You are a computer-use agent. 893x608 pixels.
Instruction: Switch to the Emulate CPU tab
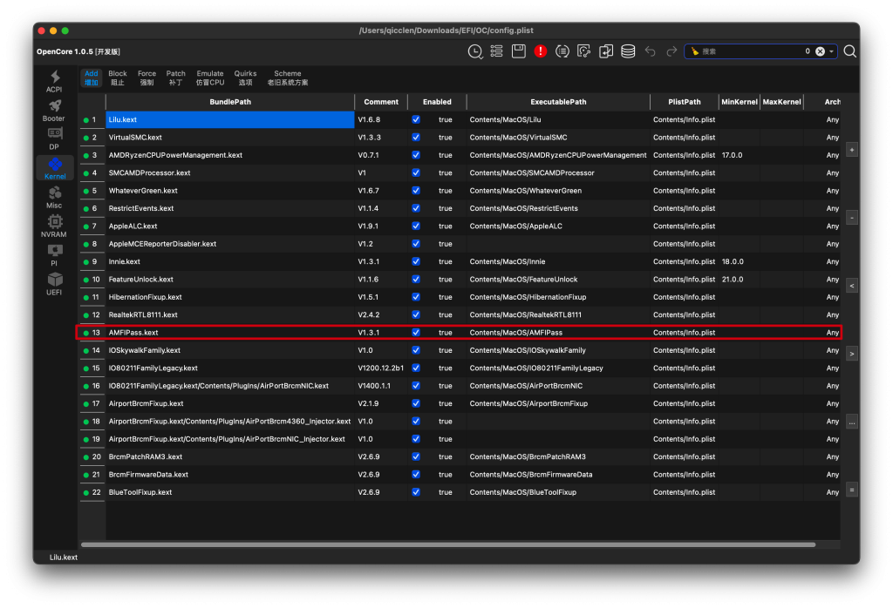click(210, 78)
